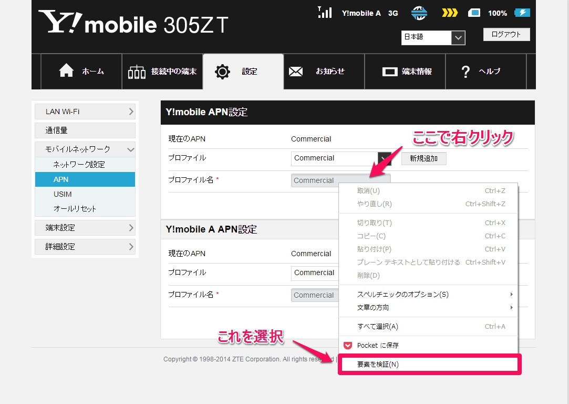This screenshot has height=404, width=569.
Task: Choose 取消(U) in context menu
Action: pos(428,191)
